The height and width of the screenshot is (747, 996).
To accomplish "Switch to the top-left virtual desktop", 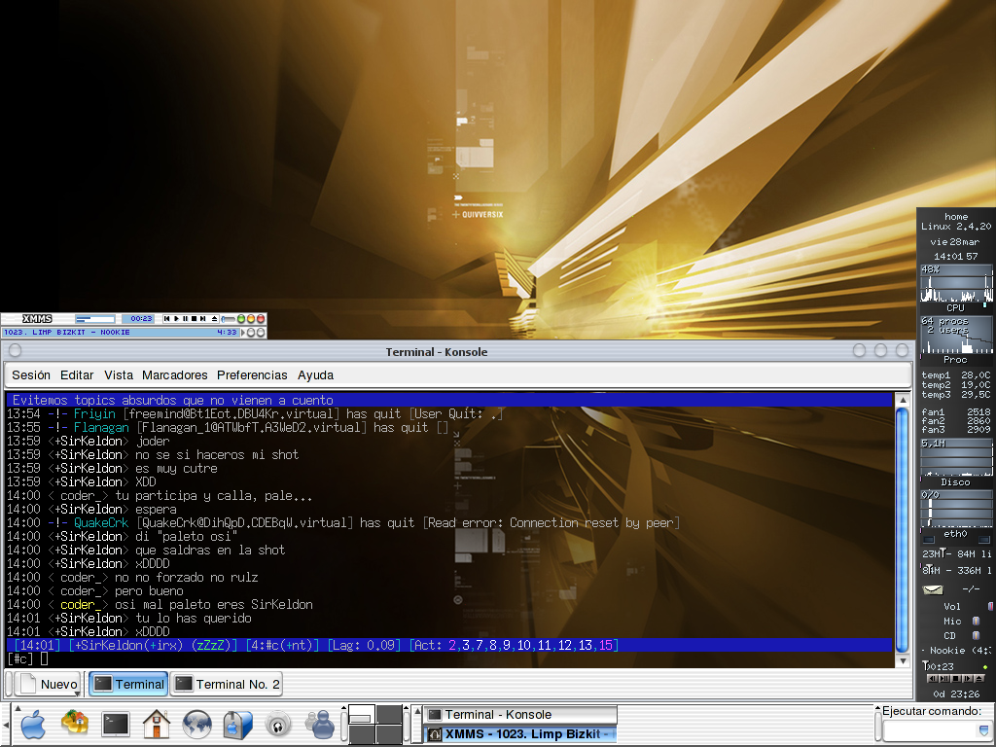I will 362,714.
